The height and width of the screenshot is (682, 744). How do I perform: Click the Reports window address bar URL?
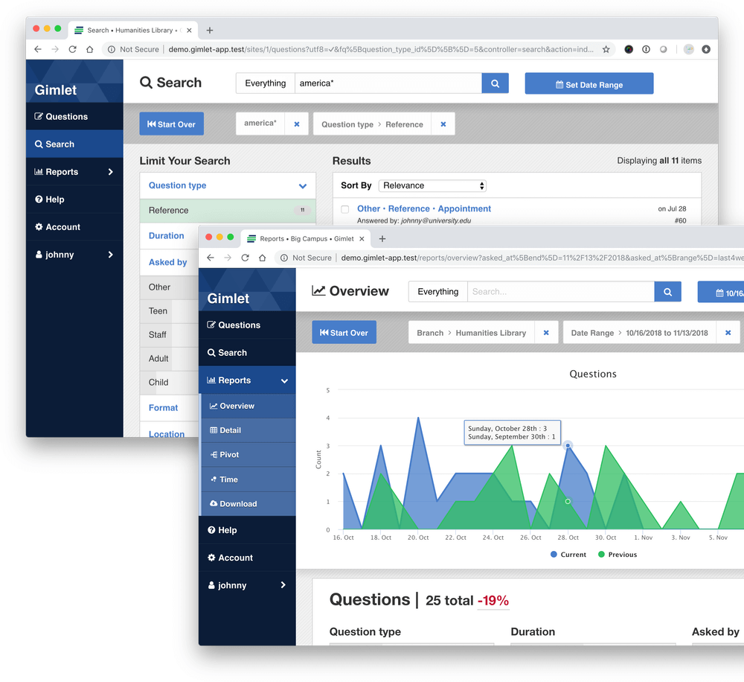click(x=541, y=258)
